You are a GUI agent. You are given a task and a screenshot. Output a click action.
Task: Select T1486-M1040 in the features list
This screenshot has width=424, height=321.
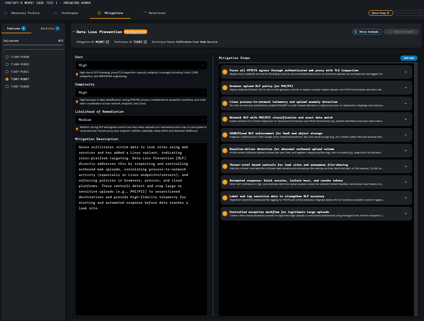tap(20, 57)
